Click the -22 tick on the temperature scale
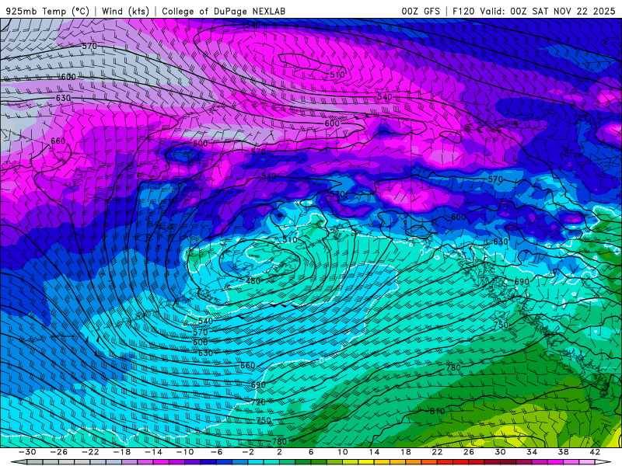The image size is (622, 466). (90, 452)
